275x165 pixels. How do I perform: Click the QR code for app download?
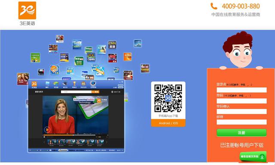[x=168, y=98]
